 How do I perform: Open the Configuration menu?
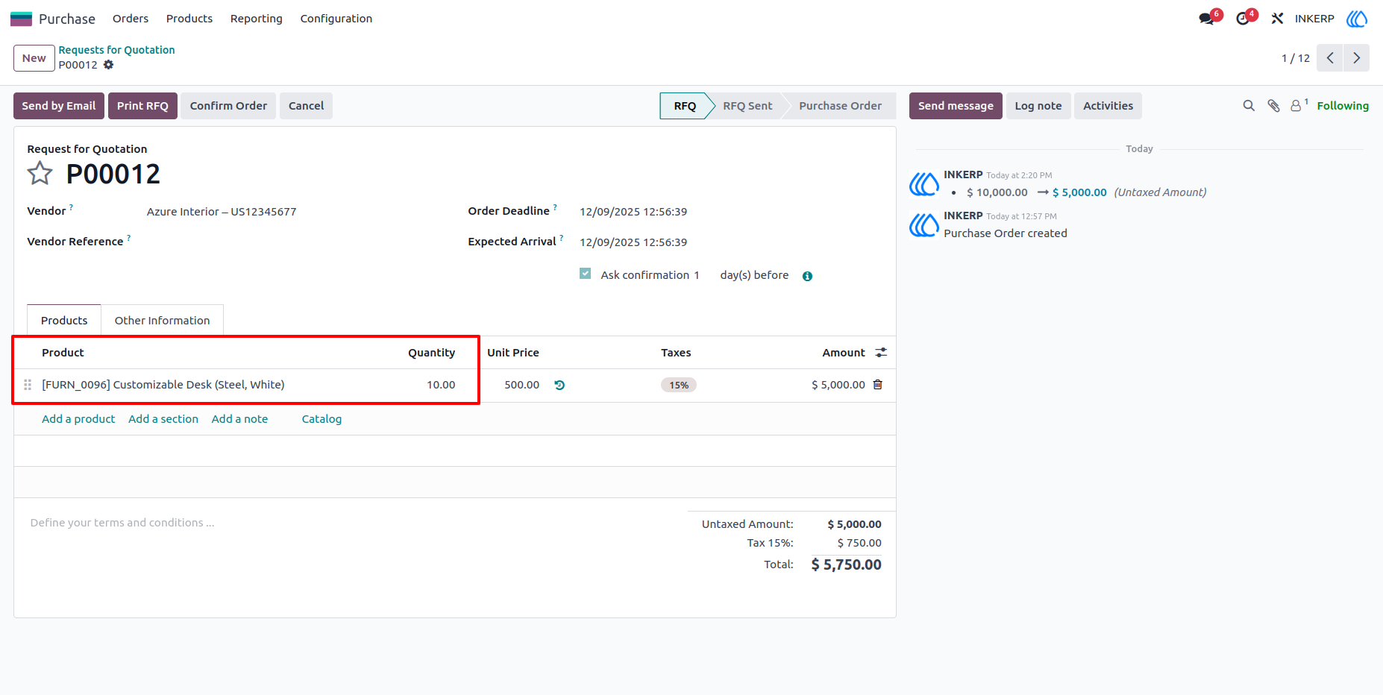336,19
